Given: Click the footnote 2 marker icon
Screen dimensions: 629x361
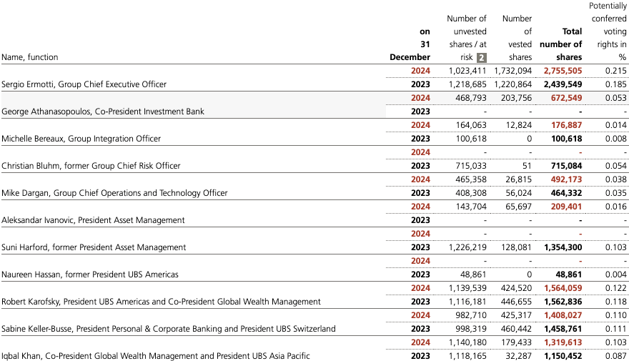Looking at the screenshot, I should [482, 57].
